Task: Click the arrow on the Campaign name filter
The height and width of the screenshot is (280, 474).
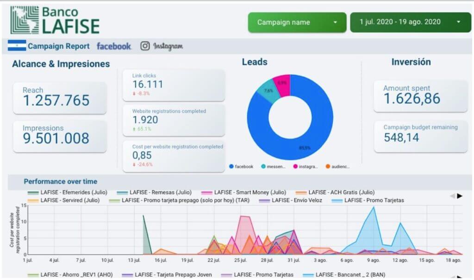Action: (x=335, y=22)
